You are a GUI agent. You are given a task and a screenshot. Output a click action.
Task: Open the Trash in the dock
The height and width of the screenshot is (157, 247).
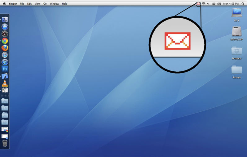pyautogui.click(x=5, y=143)
